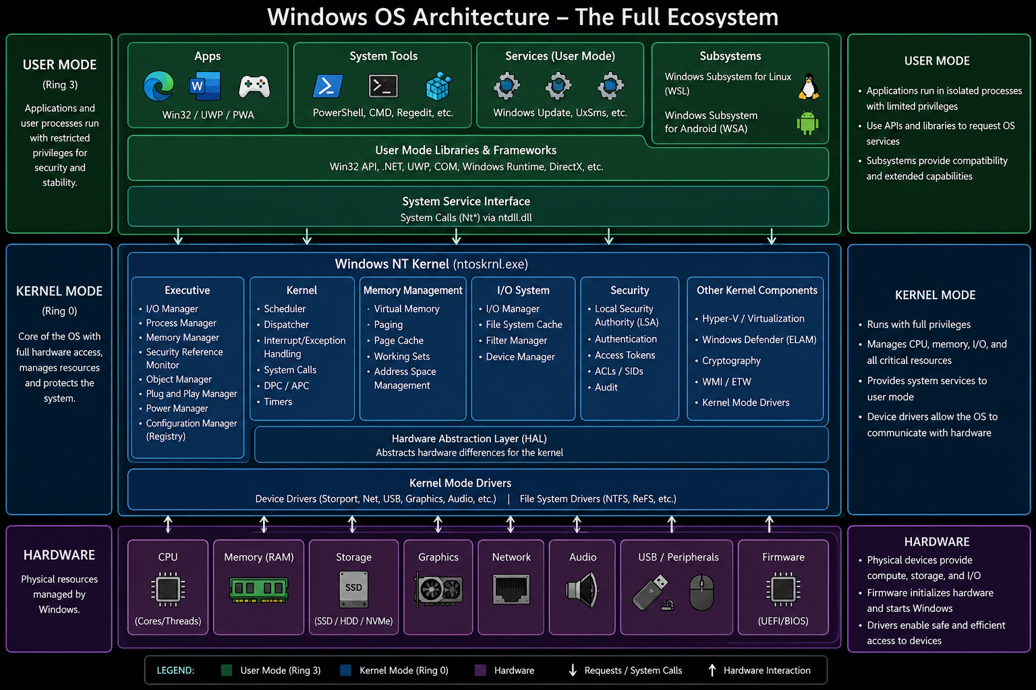This screenshot has width=1036, height=690.
Task: Click the Page Cache list item
Action: tap(399, 341)
